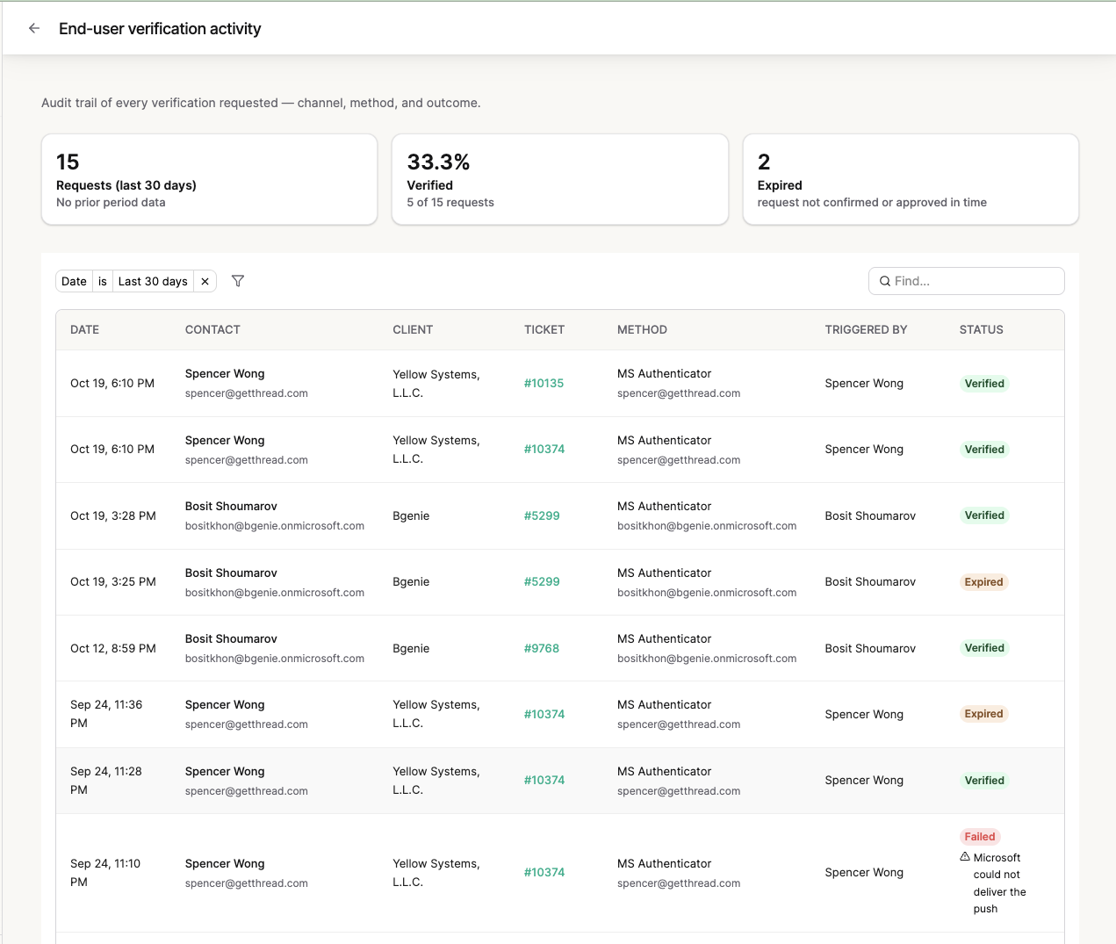1116x944 pixels.
Task: Click the warning triangle beside the Microsoft push error
Action: (965, 857)
